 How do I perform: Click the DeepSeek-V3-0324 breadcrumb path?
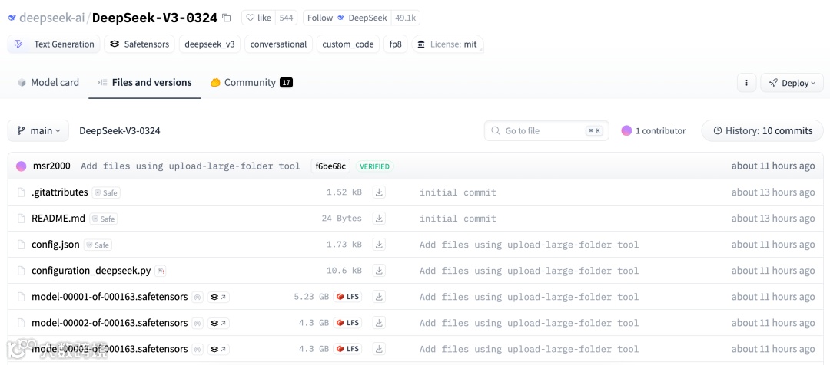(x=120, y=130)
